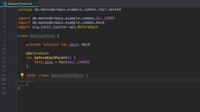Click the class keyword on line 7
The width and height of the screenshot is (200, 112).
[x=23, y=36]
